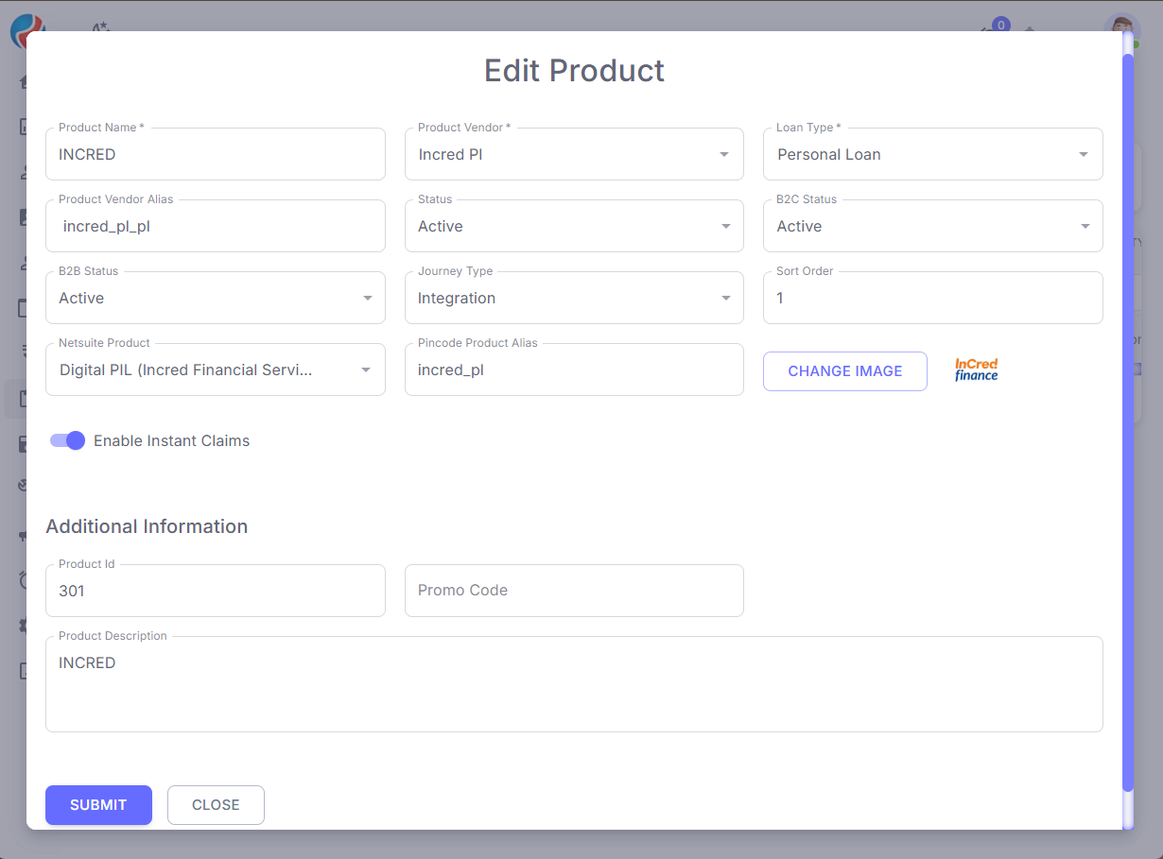Screen dimensions: 1163x859
Task: Expand the Journey Type dropdown
Action: coord(573,298)
